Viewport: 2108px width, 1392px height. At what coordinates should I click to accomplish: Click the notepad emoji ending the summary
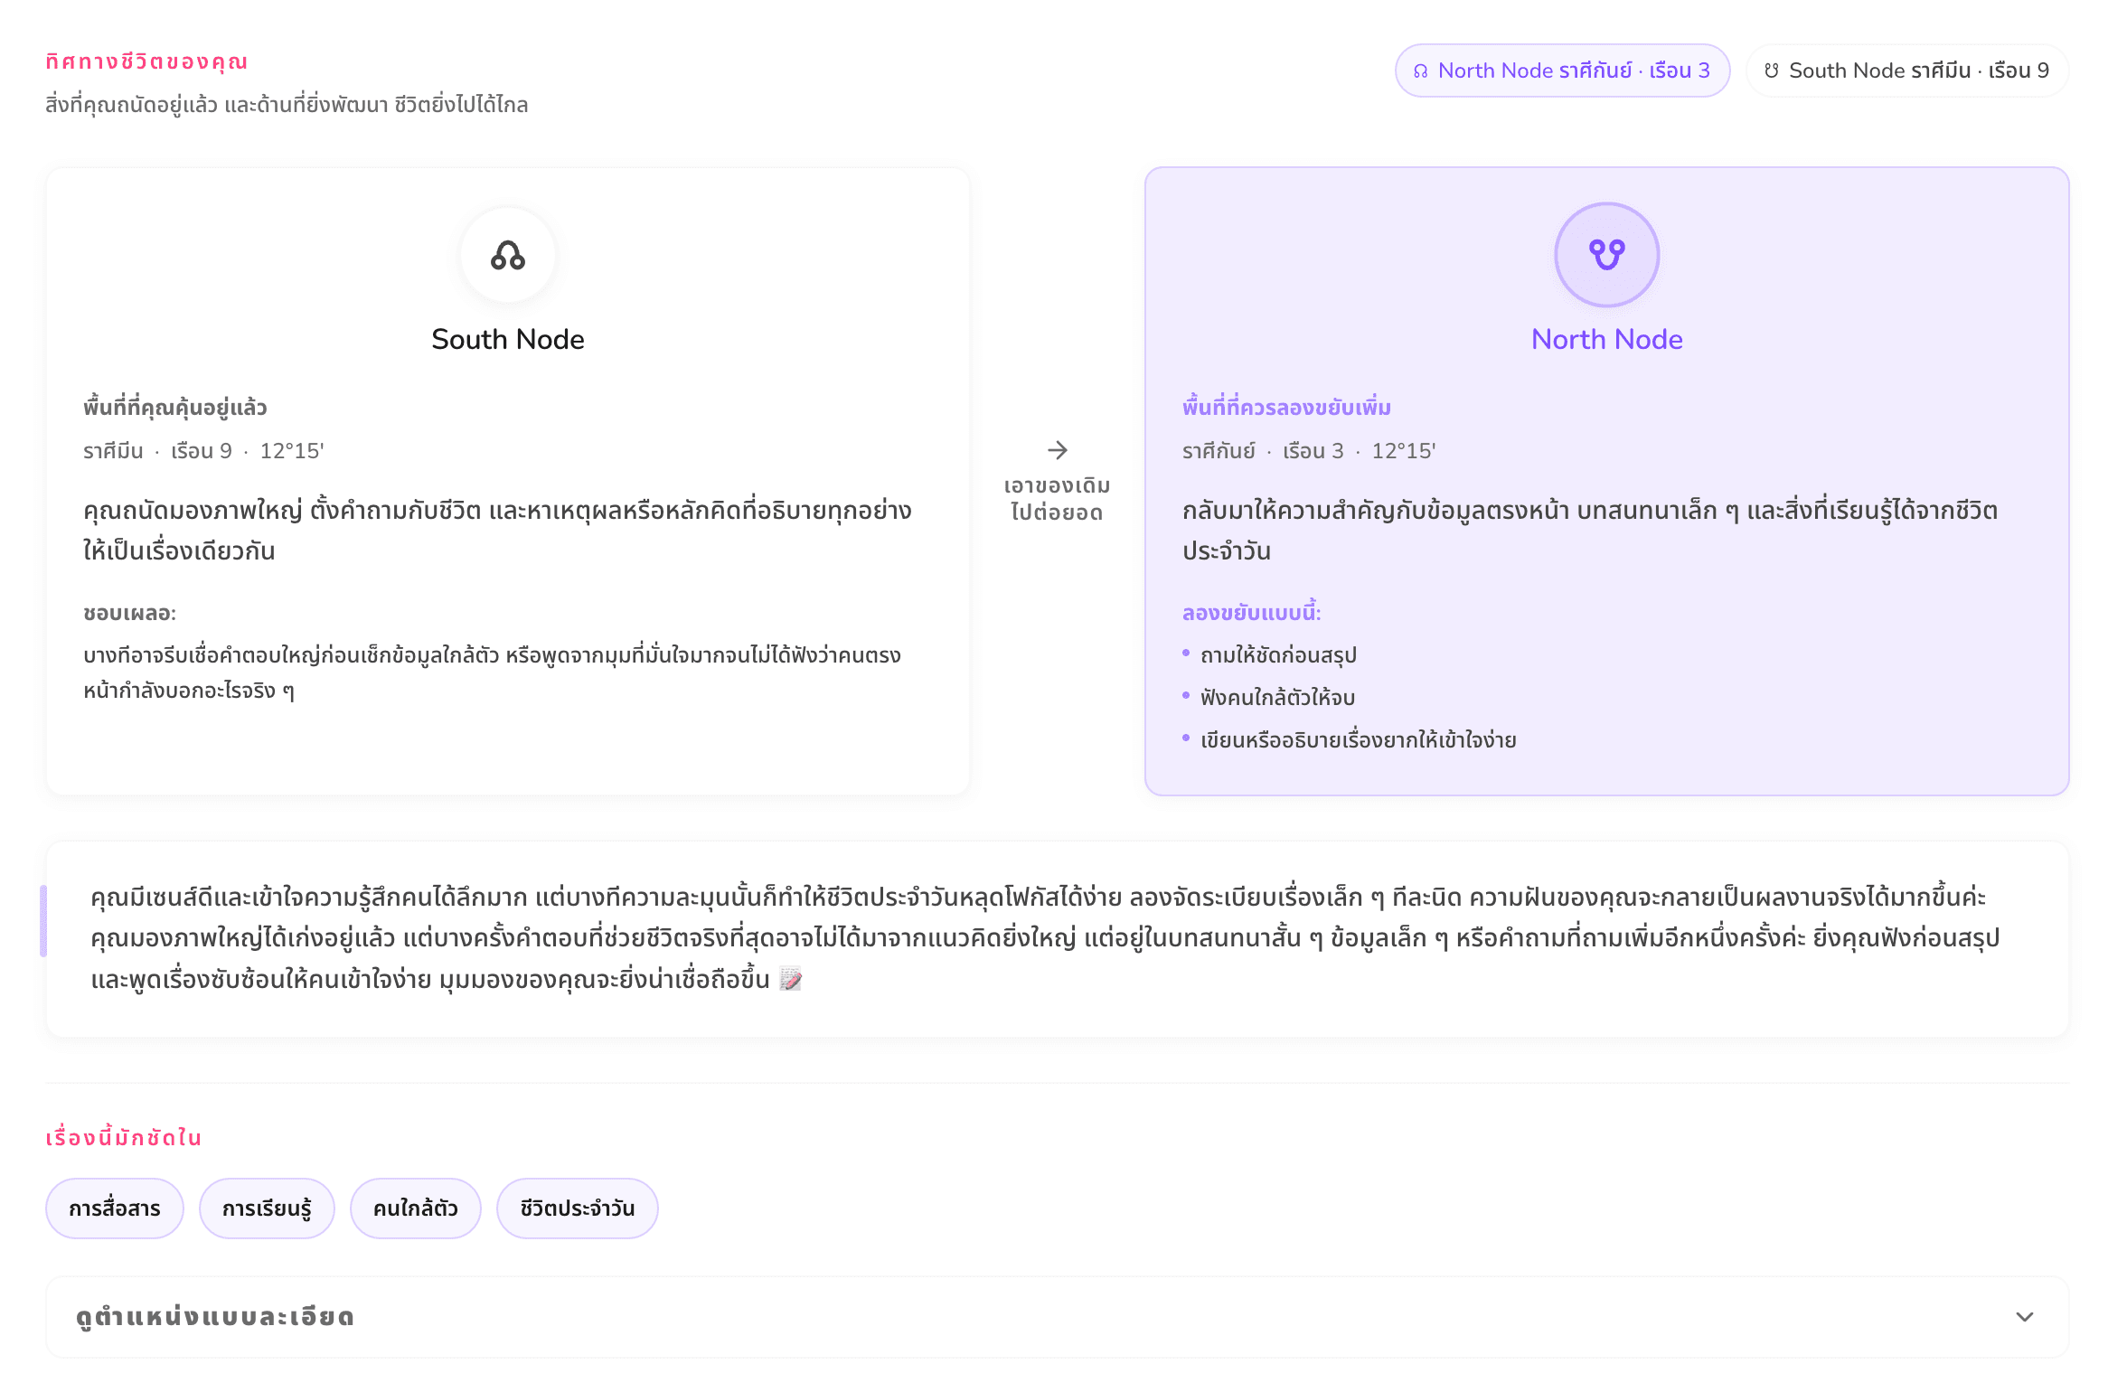(x=791, y=979)
